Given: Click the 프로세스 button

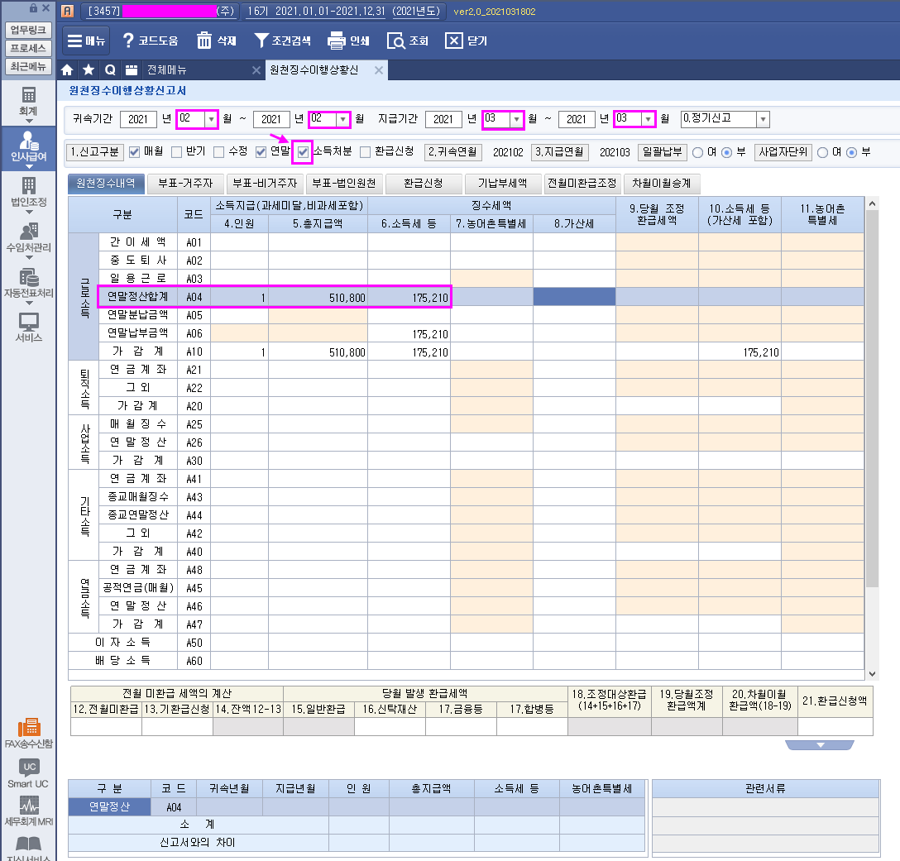Looking at the screenshot, I should pos(28,48).
